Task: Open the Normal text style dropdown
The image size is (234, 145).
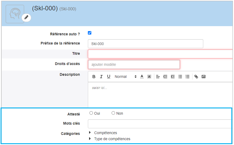Action: (125, 77)
